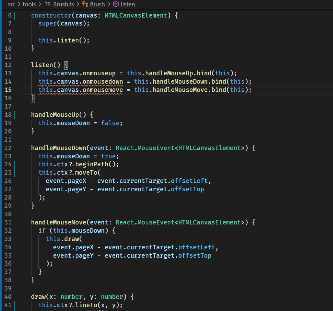
Task: Select Brush.ts in the breadcrumb
Action: (x=64, y=4)
